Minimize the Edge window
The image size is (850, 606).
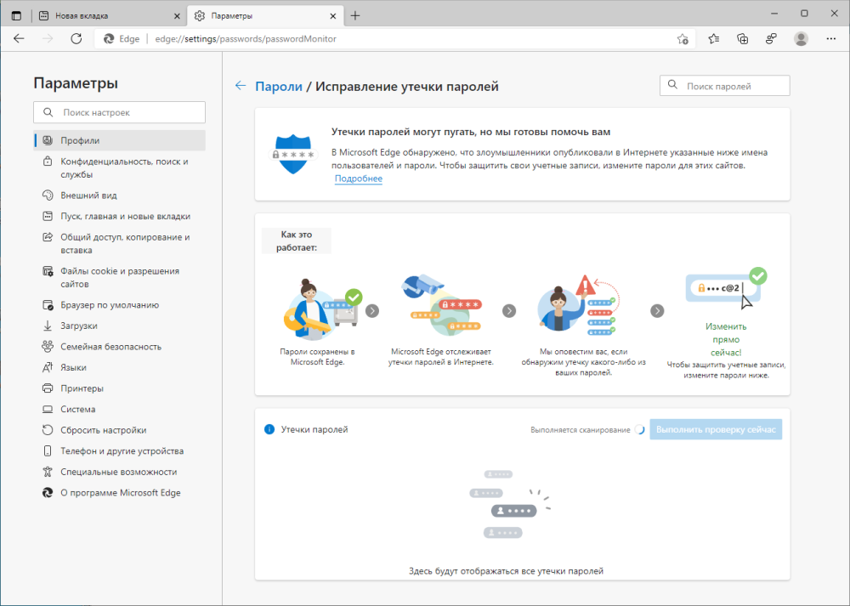(x=774, y=14)
